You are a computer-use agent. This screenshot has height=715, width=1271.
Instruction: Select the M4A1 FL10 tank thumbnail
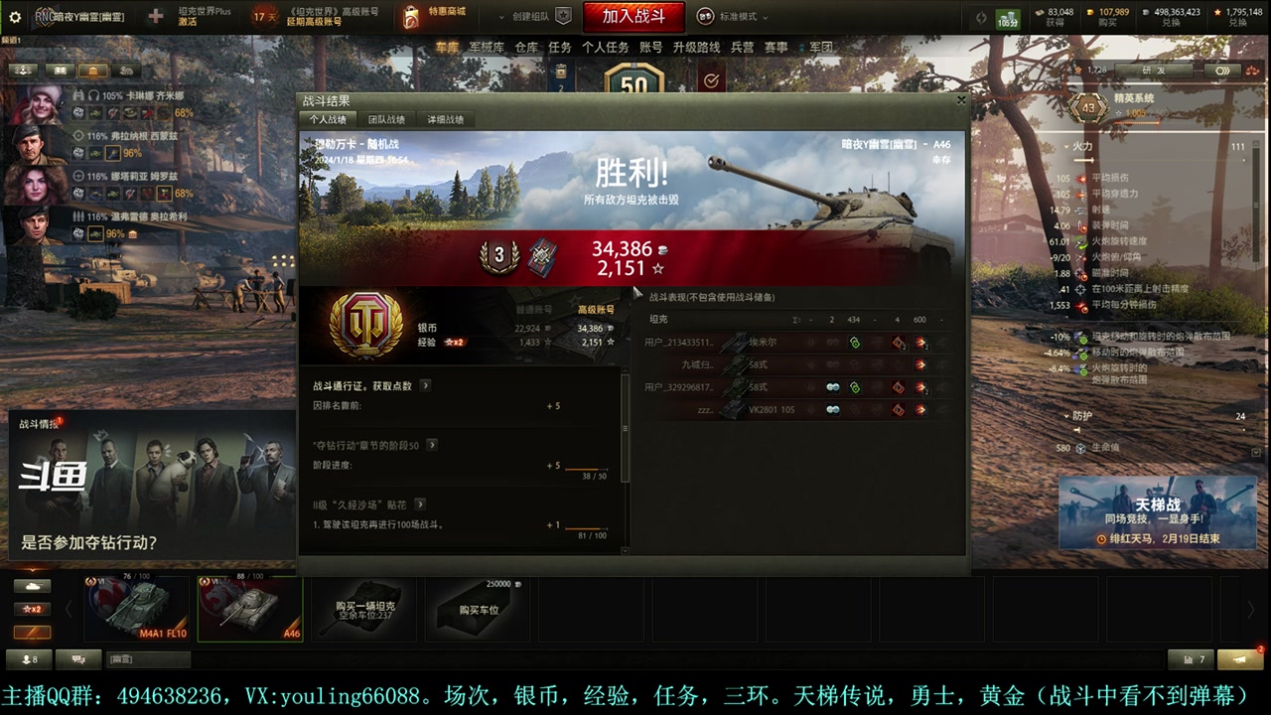click(137, 608)
